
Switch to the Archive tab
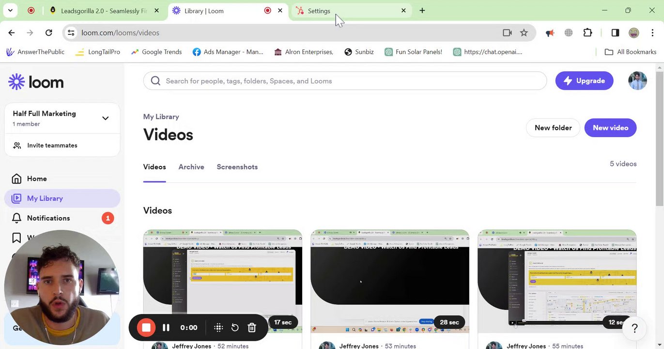(x=191, y=167)
